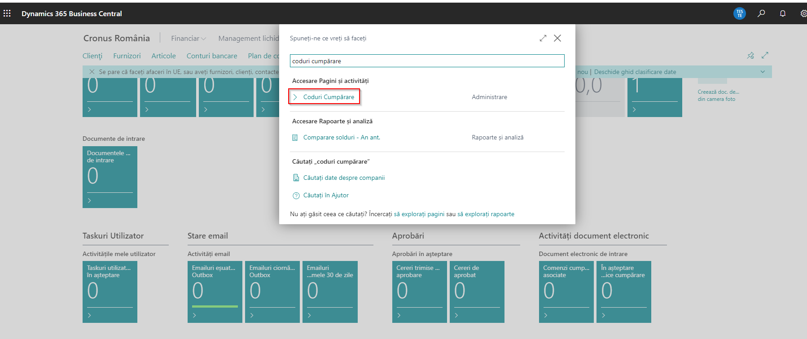Click Căutați în Ajutor help option
The width and height of the screenshot is (807, 339).
pyautogui.click(x=326, y=196)
